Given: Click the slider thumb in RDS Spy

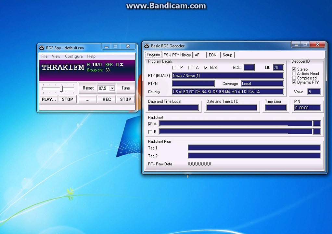Looking at the screenshot, I should coord(61,88).
